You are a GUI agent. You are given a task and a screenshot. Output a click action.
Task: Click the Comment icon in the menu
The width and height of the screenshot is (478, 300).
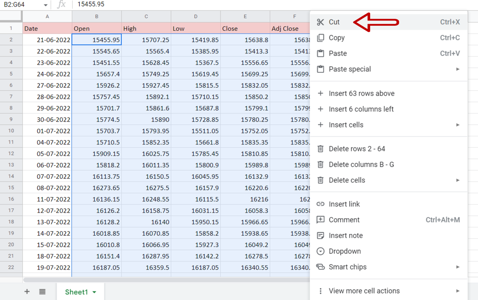click(321, 220)
